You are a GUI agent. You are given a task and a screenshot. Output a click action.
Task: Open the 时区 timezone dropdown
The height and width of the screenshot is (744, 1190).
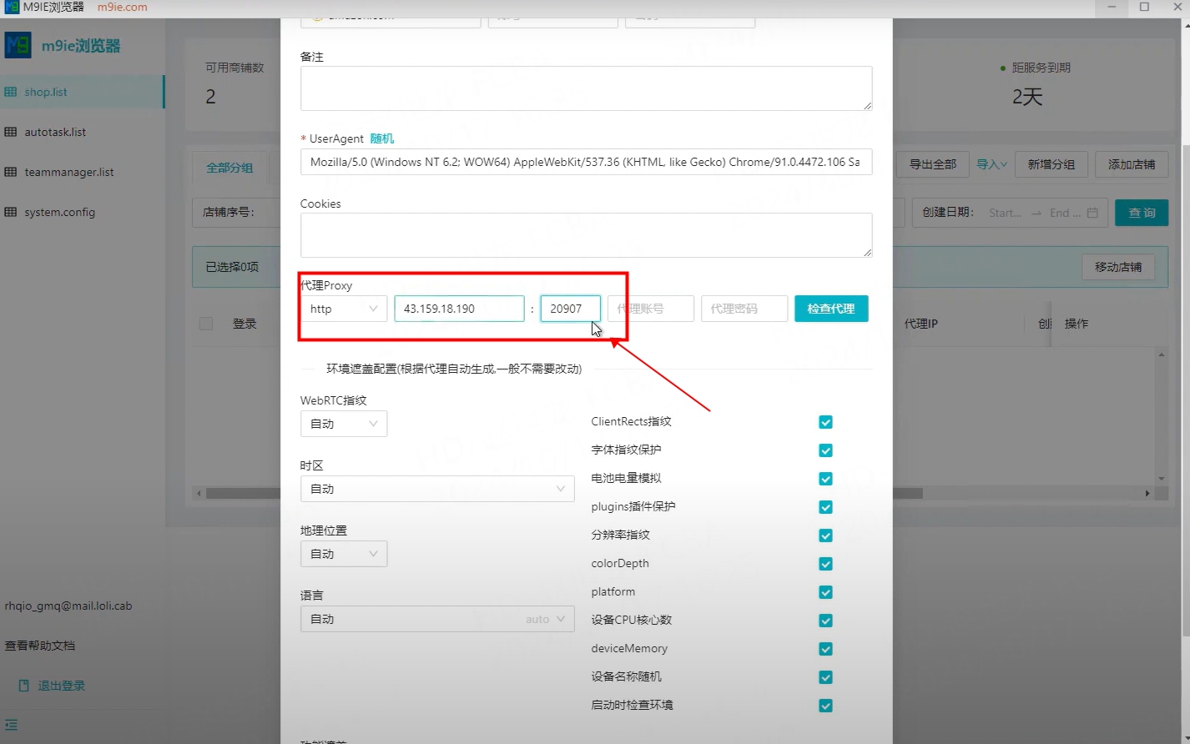coord(437,489)
